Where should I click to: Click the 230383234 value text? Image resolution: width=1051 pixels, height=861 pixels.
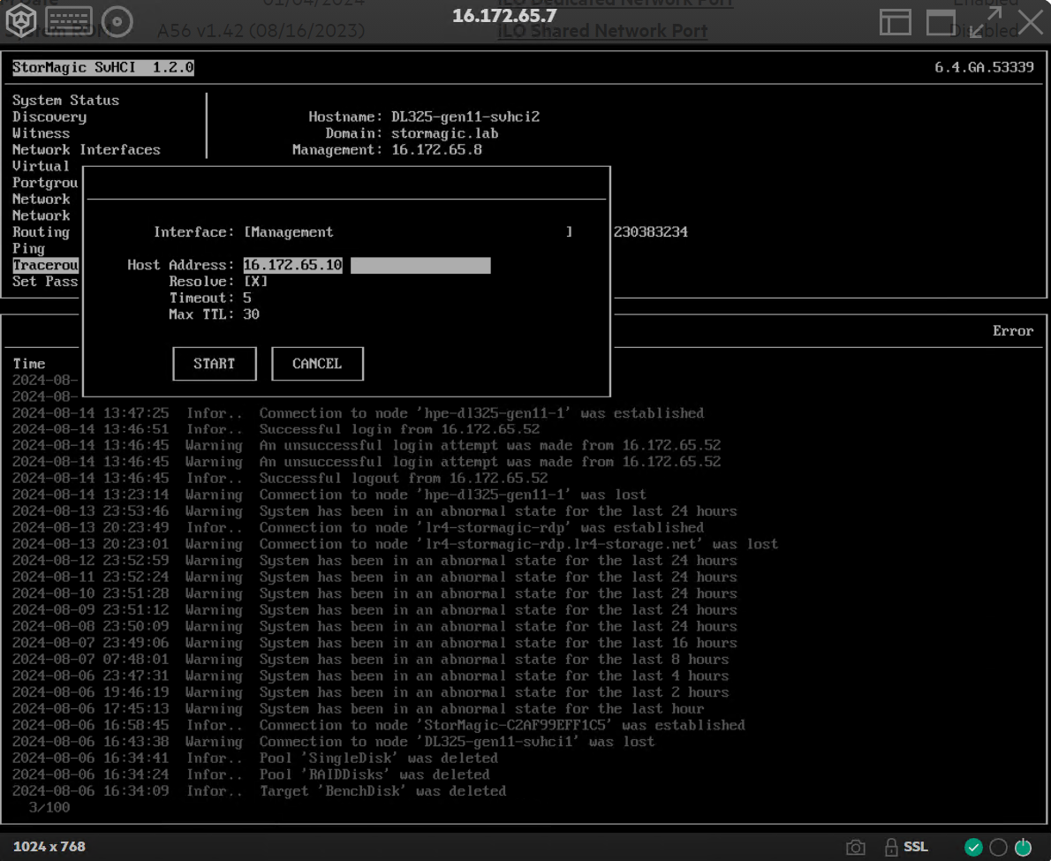pyautogui.click(x=650, y=232)
